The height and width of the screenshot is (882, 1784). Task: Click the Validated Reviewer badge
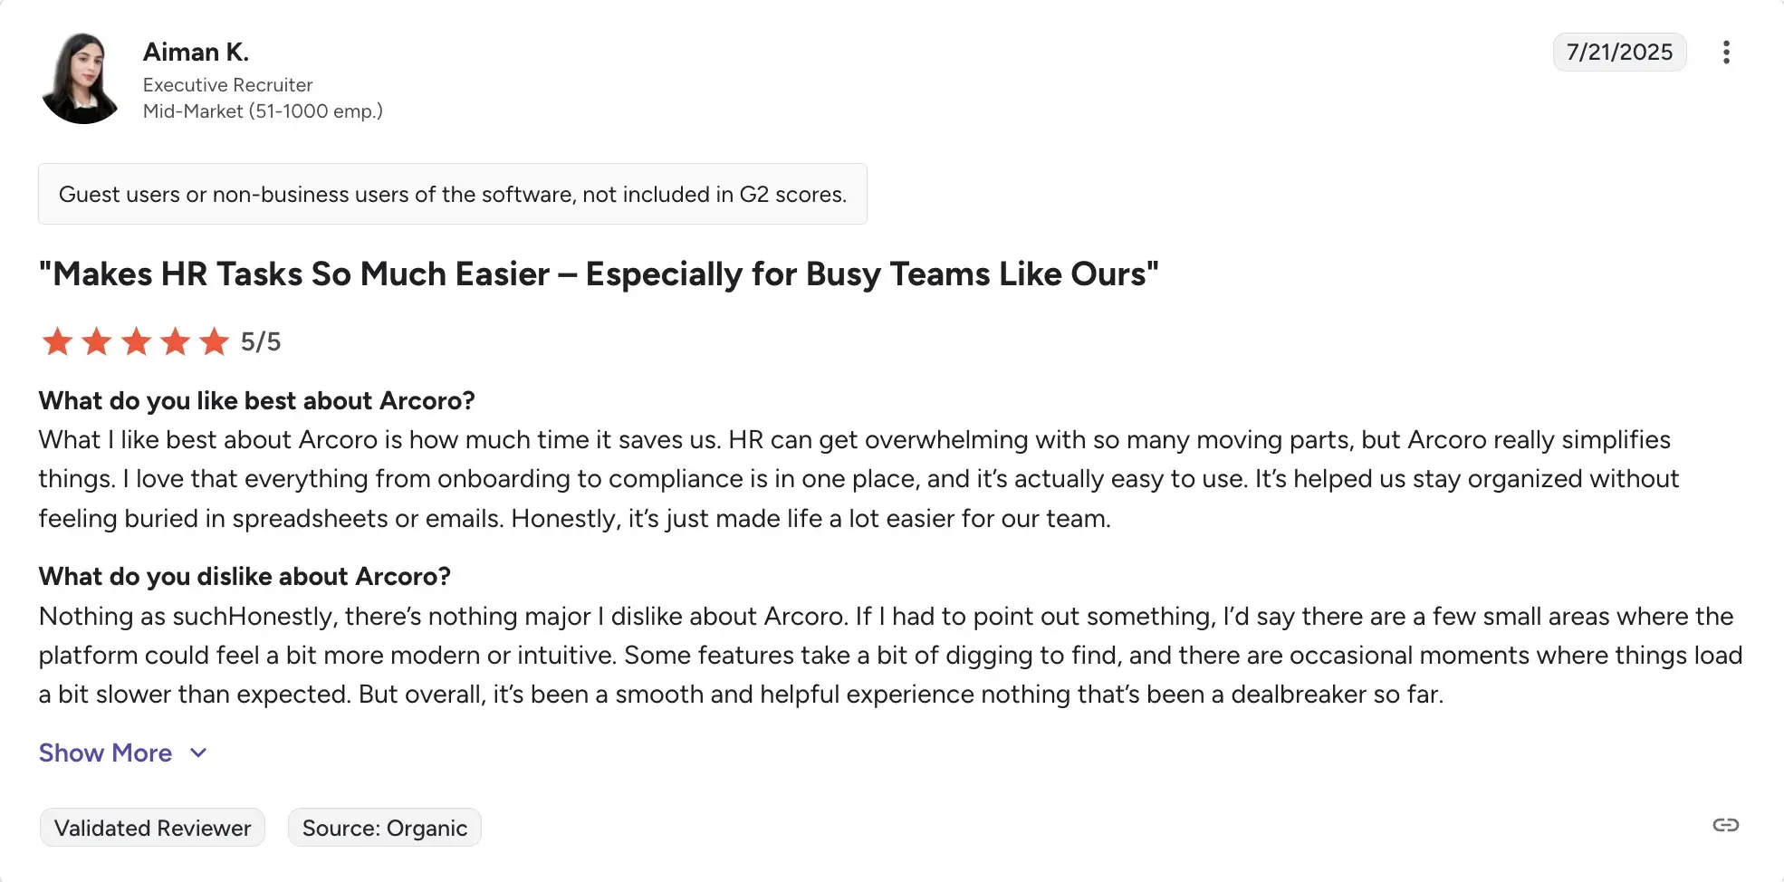click(x=151, y=827)
